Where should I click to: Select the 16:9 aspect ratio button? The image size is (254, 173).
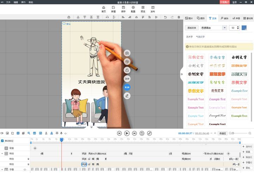pos(127,79)
